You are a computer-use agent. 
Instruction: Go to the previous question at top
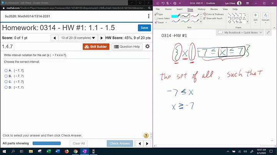coord(54,38)
